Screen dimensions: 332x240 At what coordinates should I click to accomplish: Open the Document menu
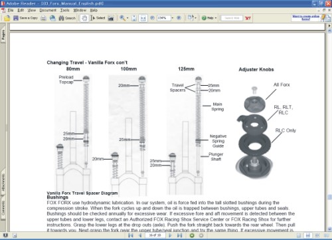pos(48,10)
